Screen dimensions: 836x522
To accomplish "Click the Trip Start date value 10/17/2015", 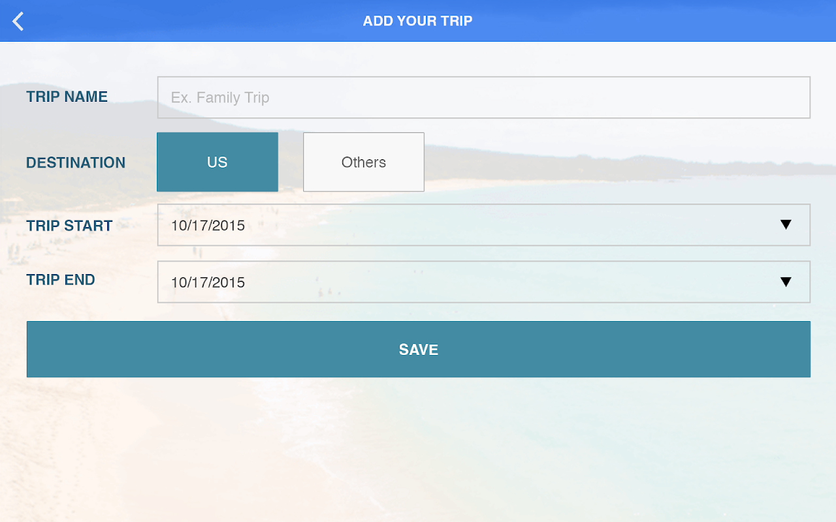I will (x=208, y=226).
